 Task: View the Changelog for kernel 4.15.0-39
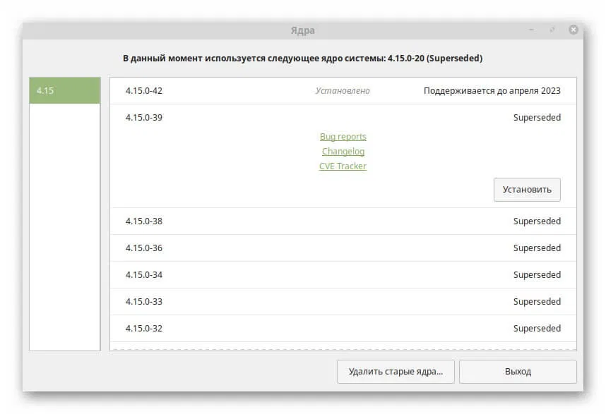click(343, 151)
